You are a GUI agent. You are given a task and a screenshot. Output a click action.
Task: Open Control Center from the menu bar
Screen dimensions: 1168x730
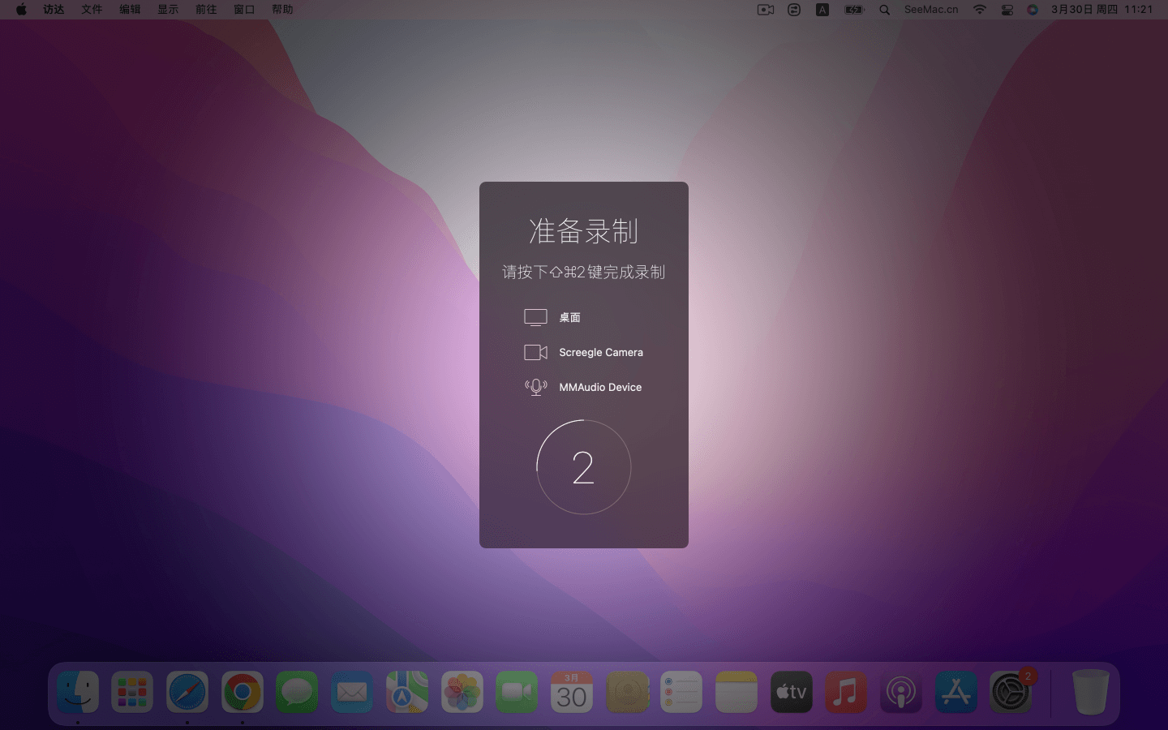(x=1007, y=10)
